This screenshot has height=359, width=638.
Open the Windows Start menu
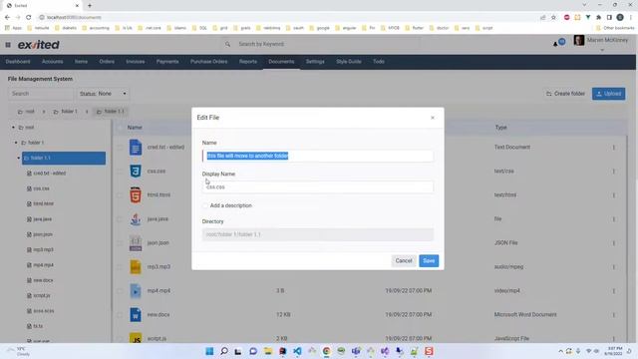point(209,351)
